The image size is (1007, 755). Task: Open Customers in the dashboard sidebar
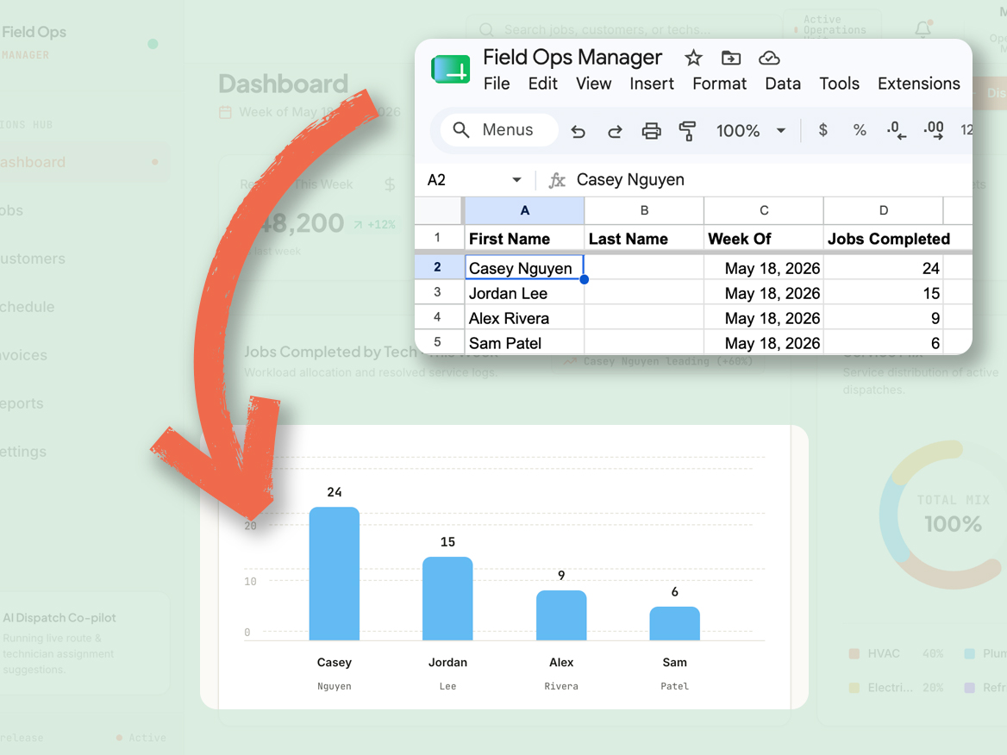point(32,259)
